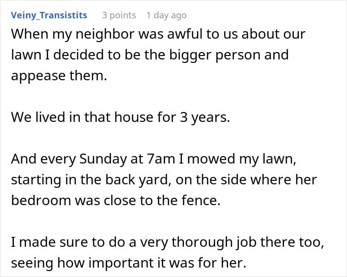Open the Veiny_Transistits user profile link
Screen dimensions: 347x277
coord(49,15)
